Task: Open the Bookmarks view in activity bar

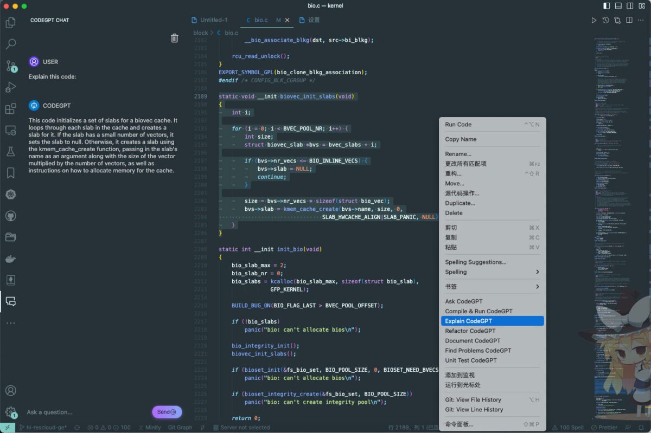Action: [x=10, y=173]
